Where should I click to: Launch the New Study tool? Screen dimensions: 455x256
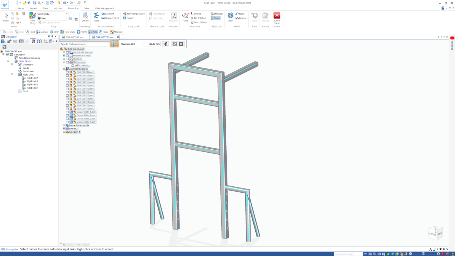pyautogui.click(x=33, y=17)
